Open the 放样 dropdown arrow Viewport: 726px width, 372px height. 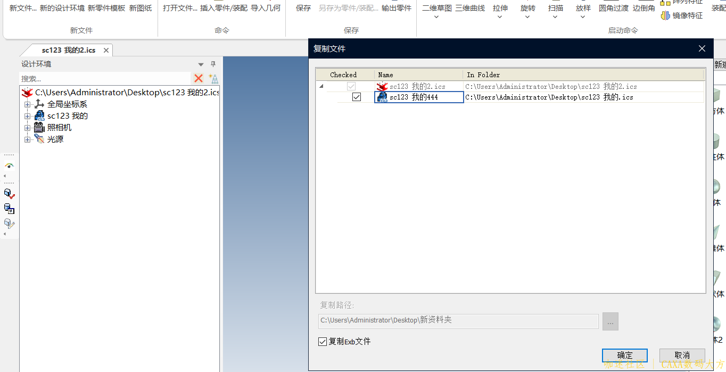tap(583, 17)
